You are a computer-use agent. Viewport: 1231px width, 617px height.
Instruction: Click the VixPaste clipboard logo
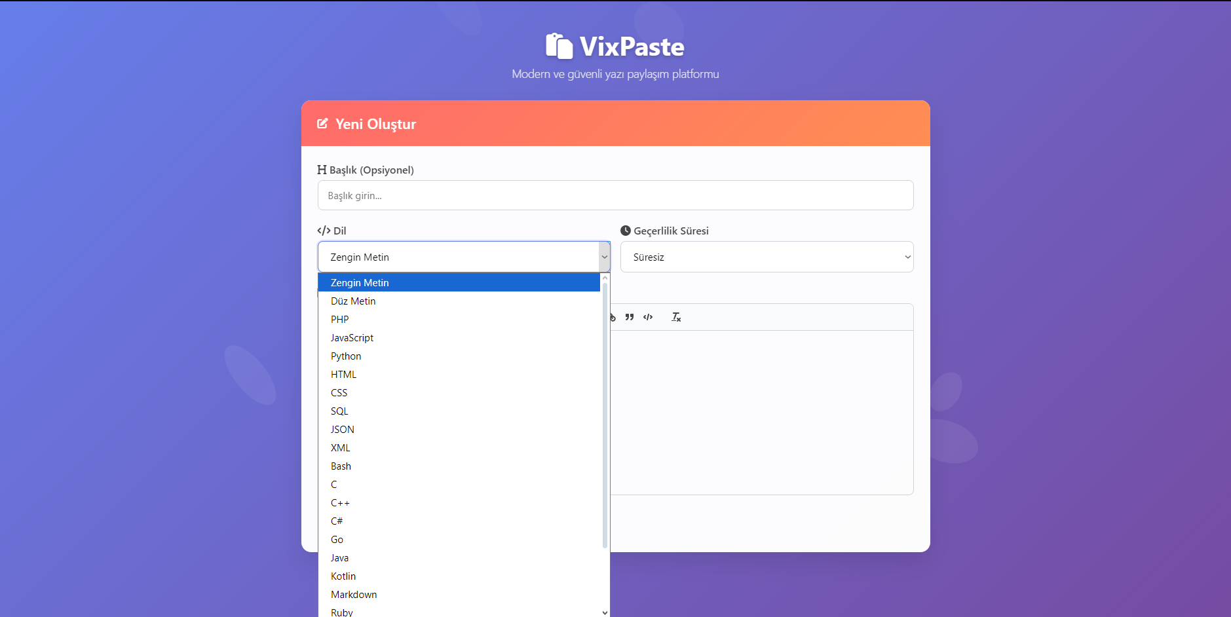pos(559,46)
